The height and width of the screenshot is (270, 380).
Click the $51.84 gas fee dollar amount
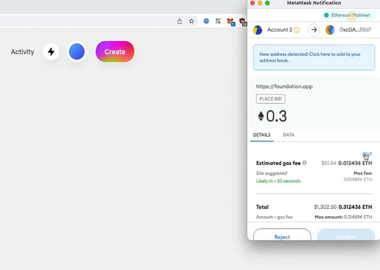pyautogui.click(x=329, y=163)
